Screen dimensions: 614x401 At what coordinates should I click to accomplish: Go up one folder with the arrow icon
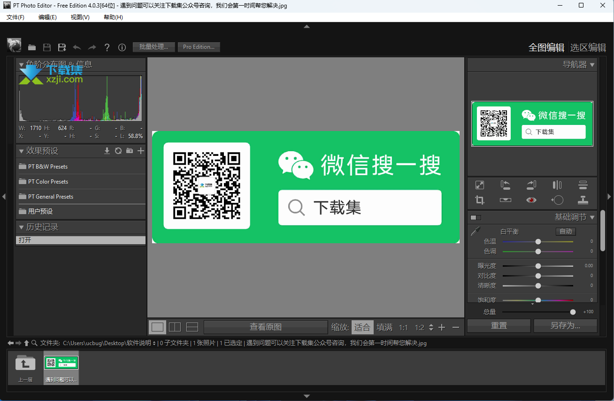pos(27,343)
